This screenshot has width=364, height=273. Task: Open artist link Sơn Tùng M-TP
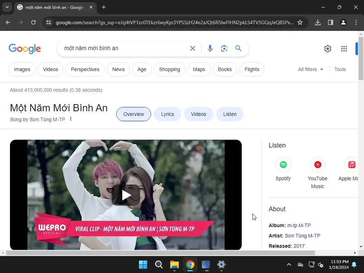coord(303,236)
